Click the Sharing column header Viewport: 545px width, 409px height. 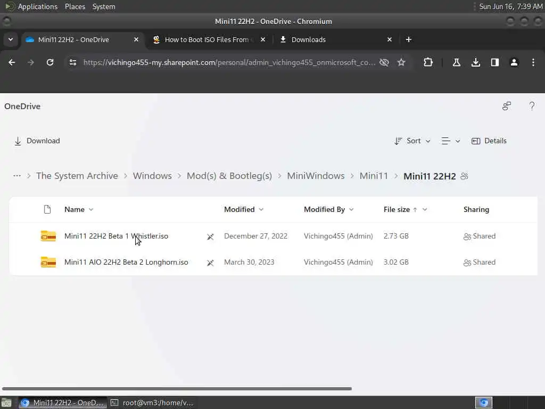point(476,209)
